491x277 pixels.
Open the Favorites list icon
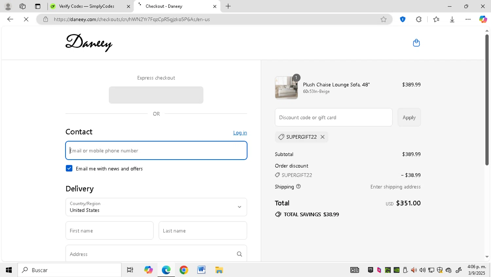point(436,19)
